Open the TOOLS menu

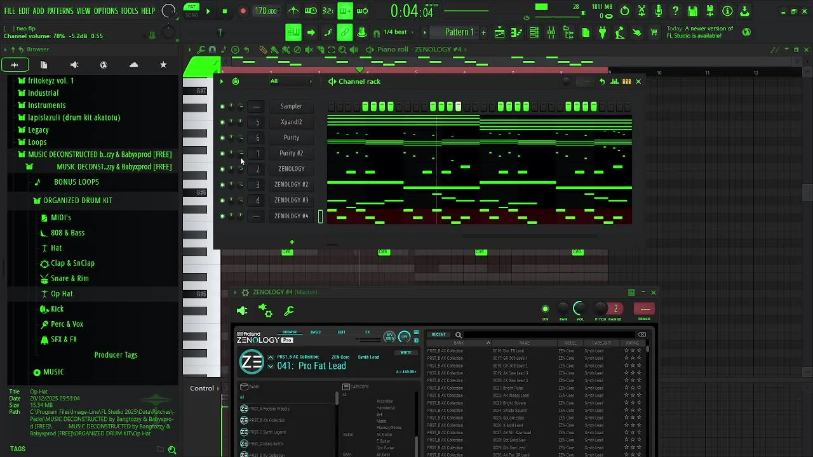click(130, 11)
